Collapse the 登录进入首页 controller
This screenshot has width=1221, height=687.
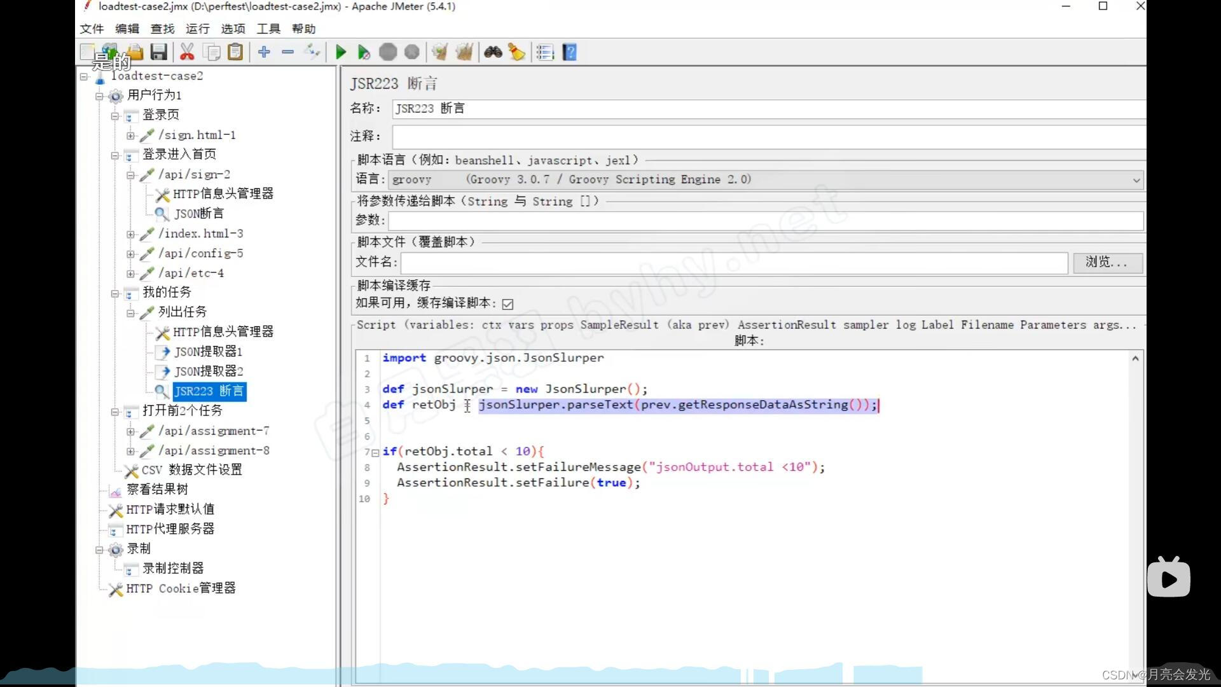click(115, 155)
